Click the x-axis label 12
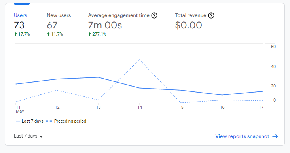Screen dimensions: 290x153 57,107
